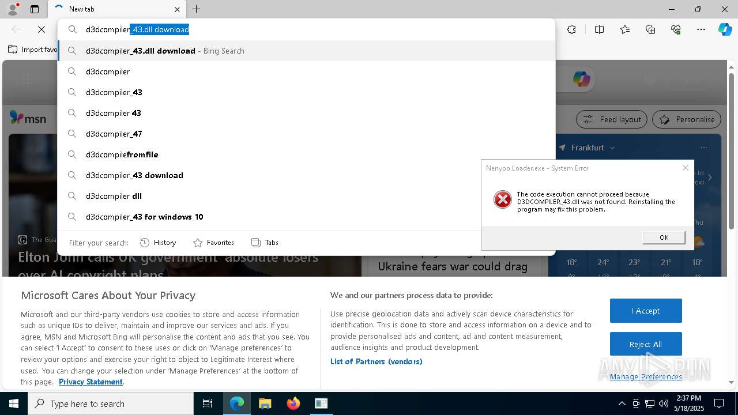Select the 'd3dcompiler_43' suggestion
The height and width of the screenshot is (415, 738).
(306, 92)
